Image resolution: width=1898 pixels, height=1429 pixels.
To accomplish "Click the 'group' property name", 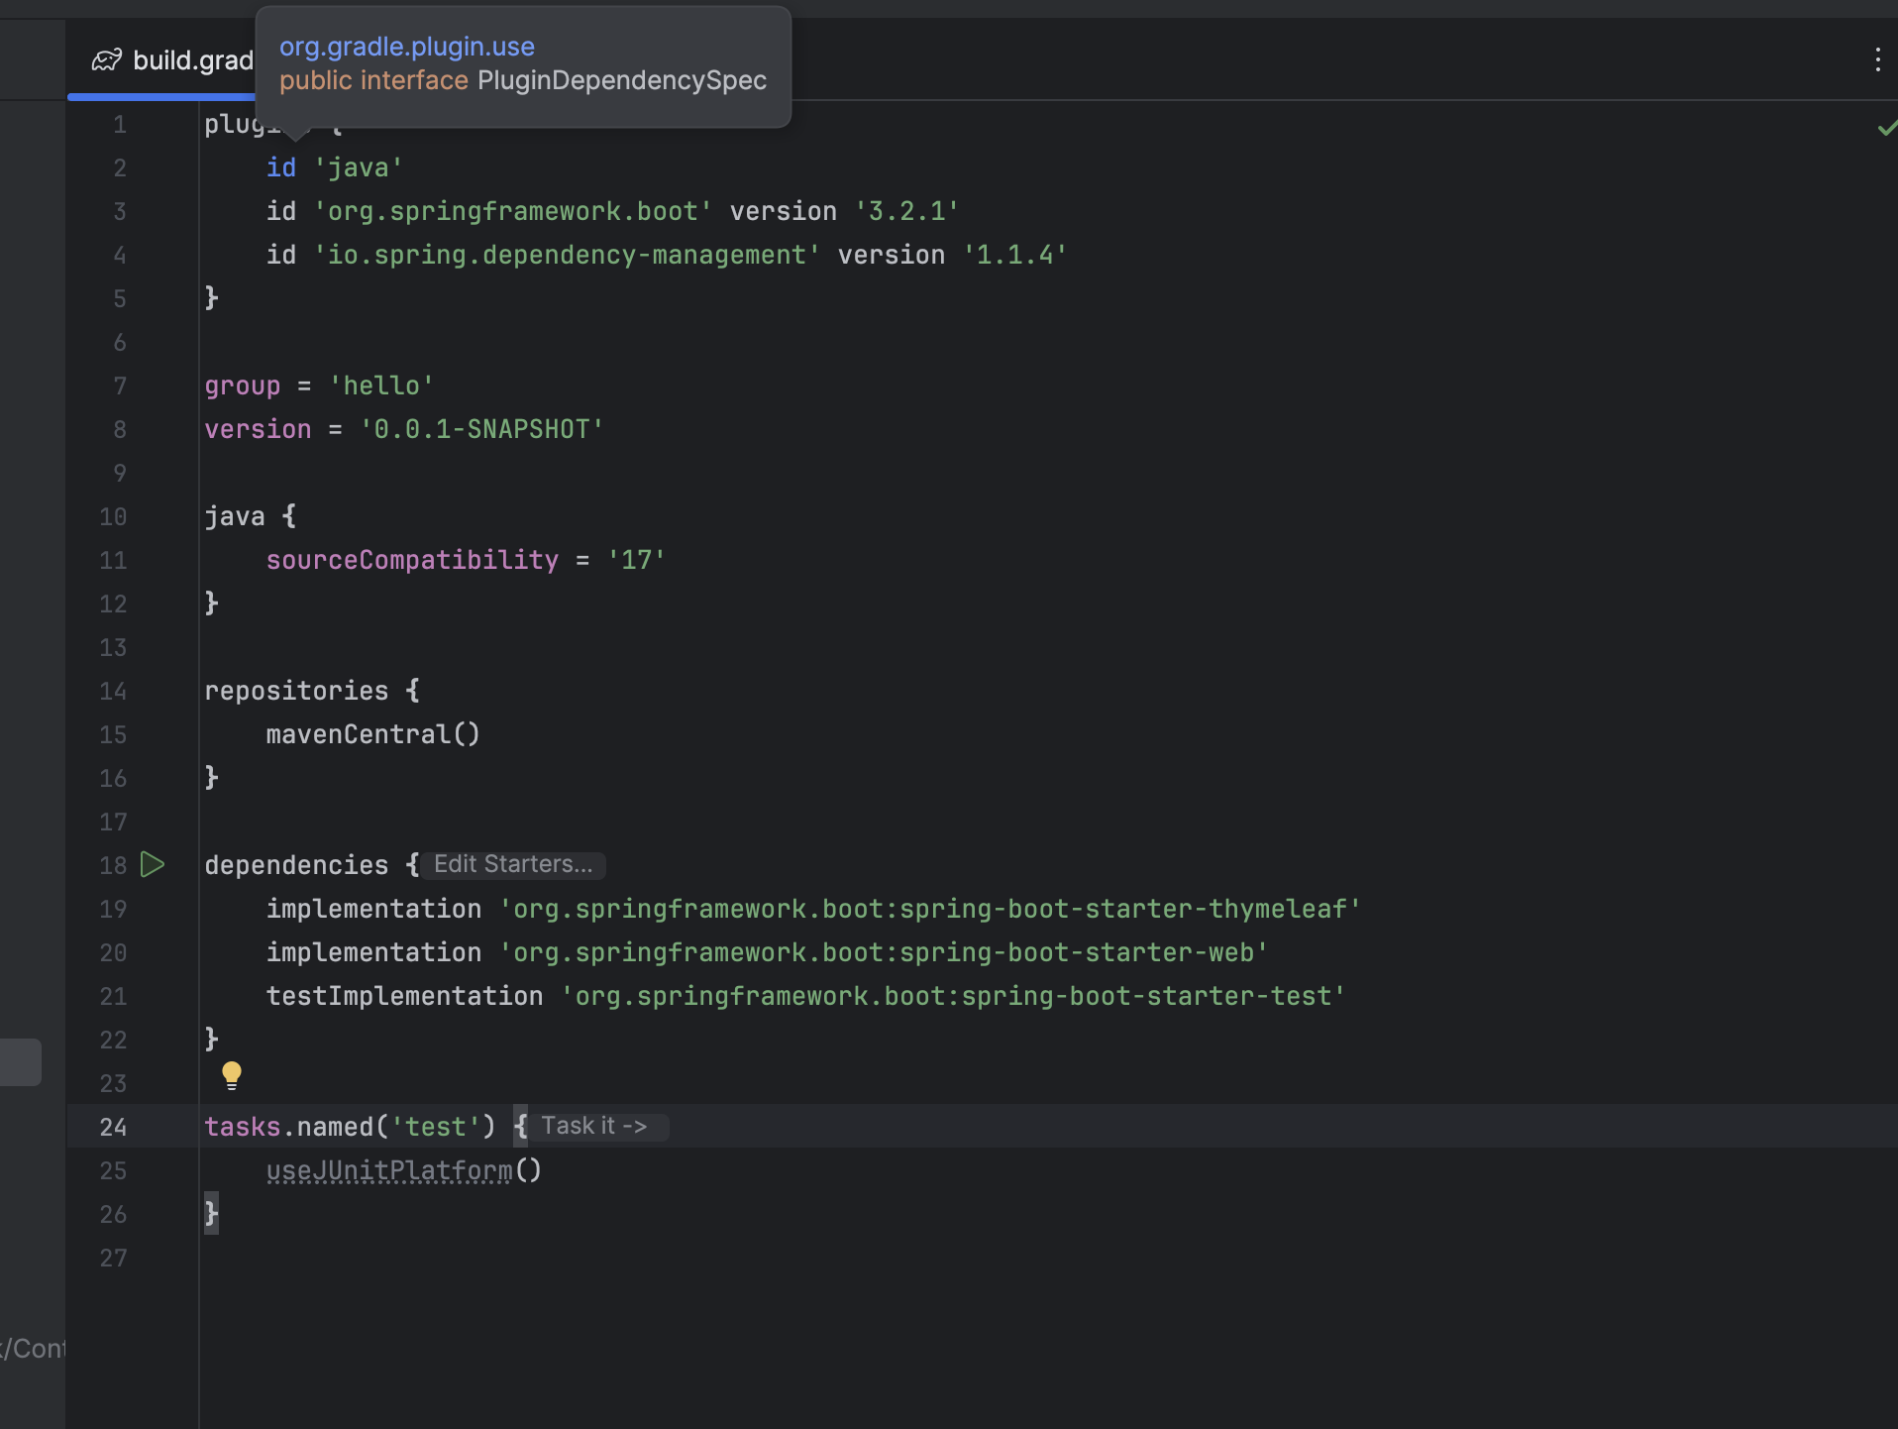I will 243,385.
